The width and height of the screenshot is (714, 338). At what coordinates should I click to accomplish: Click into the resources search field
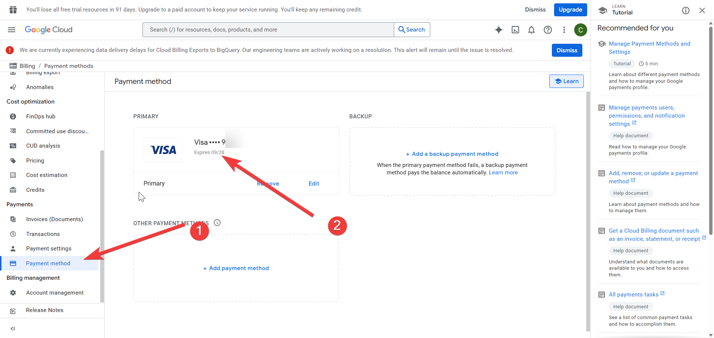[x=268, y=30]
